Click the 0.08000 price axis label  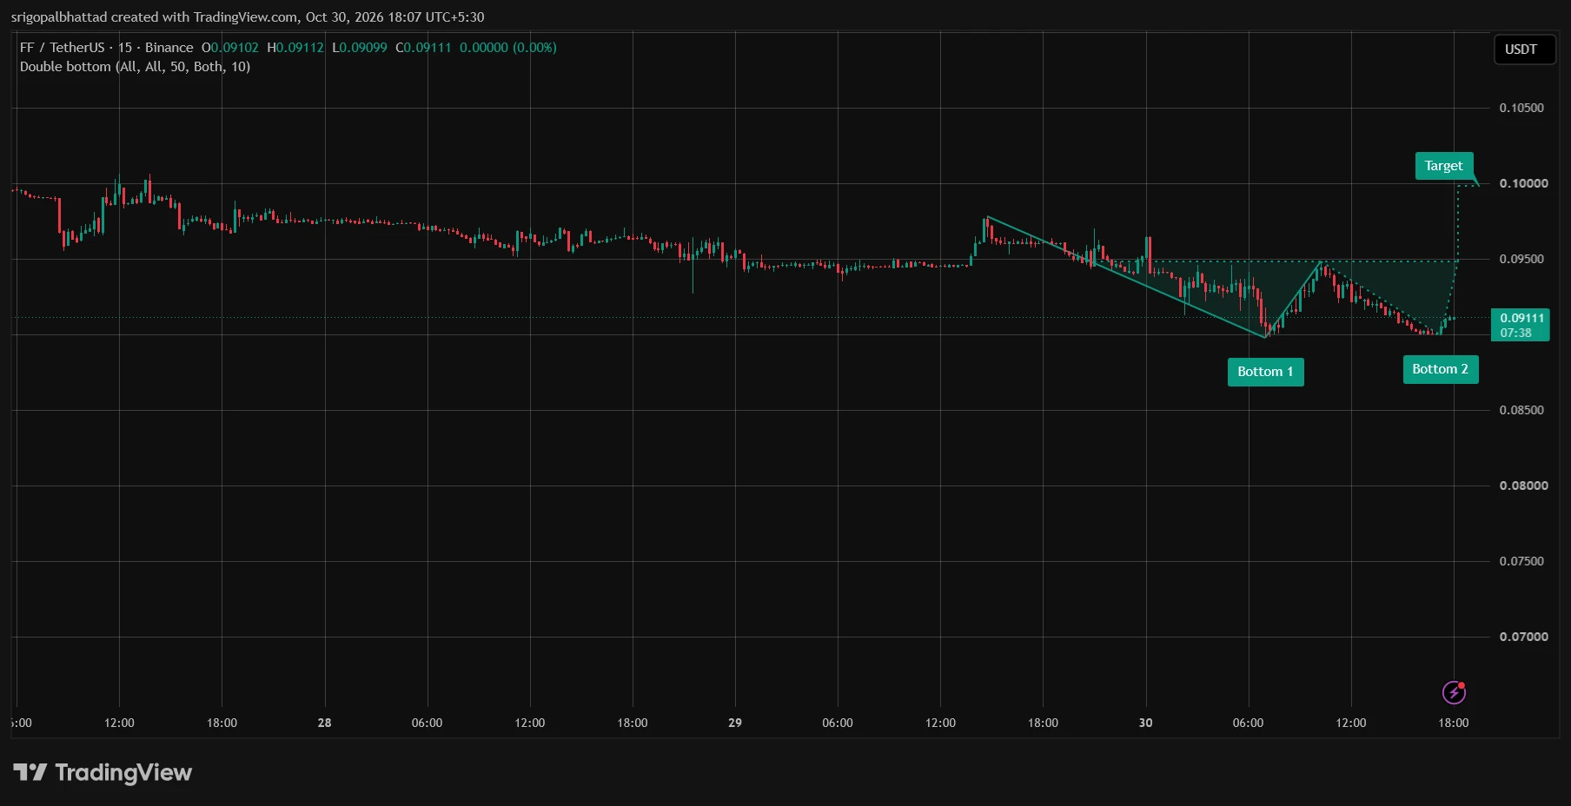[1523, 486]
